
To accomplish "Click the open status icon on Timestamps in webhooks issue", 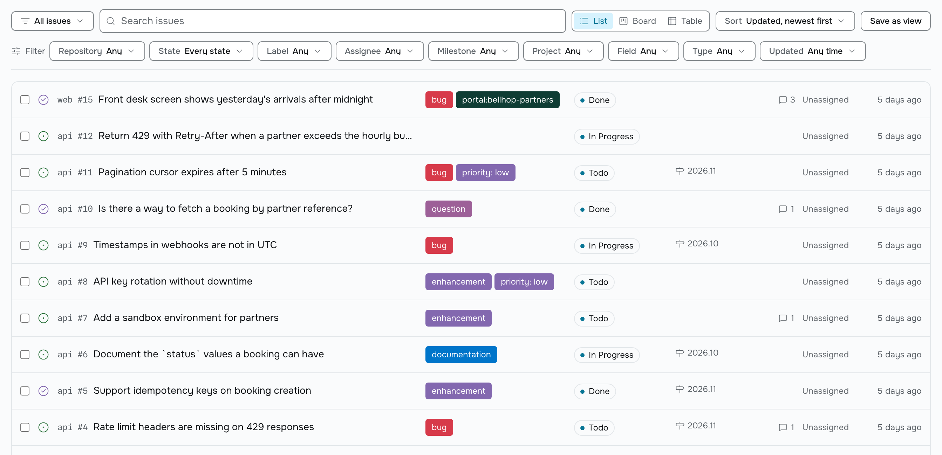I will pyautogui.click(x=43, y=245).
